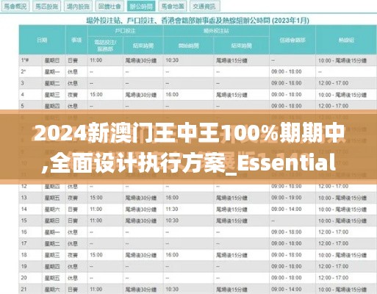
Task: Click the 事項 column header
Action: [76, 40]
